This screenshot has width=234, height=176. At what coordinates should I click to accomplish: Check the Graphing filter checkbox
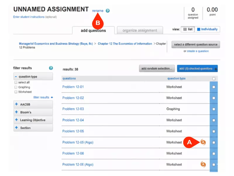[x=16, y=87]
